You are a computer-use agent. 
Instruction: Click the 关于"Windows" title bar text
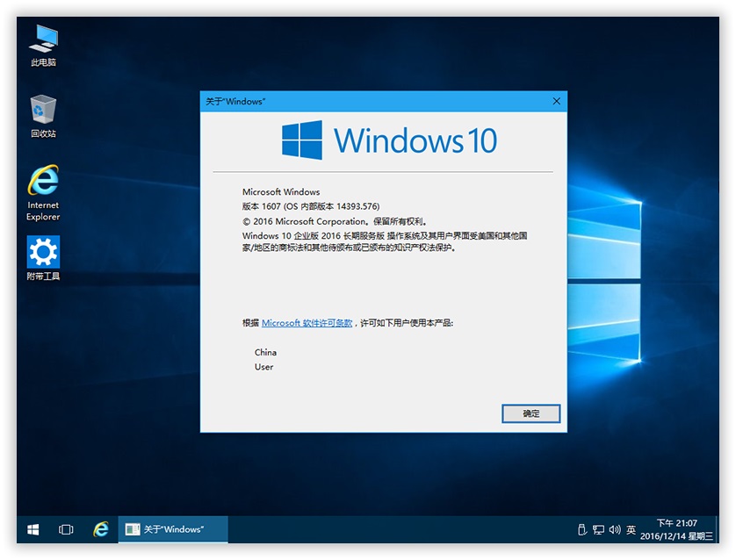[x=235, y=101]
